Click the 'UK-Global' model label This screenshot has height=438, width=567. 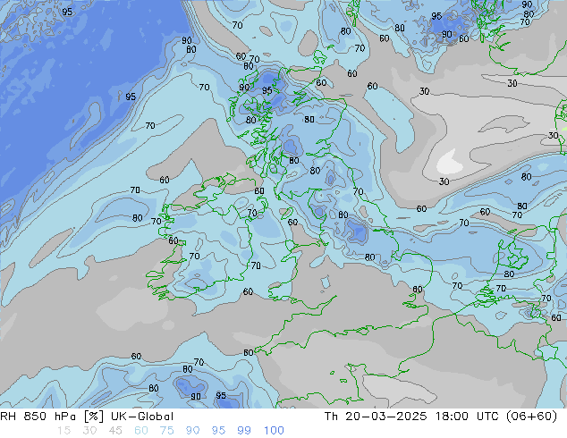pos(142,417)
